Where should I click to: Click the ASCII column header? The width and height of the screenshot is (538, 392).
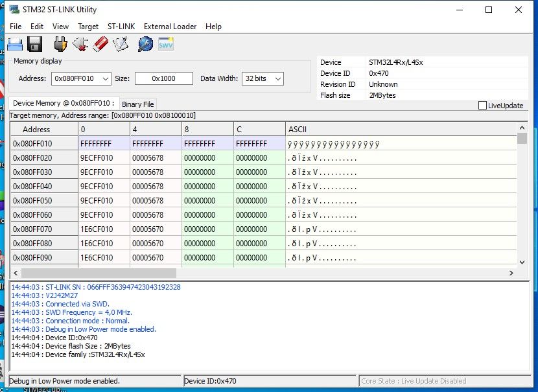click(x=401, y=130)
